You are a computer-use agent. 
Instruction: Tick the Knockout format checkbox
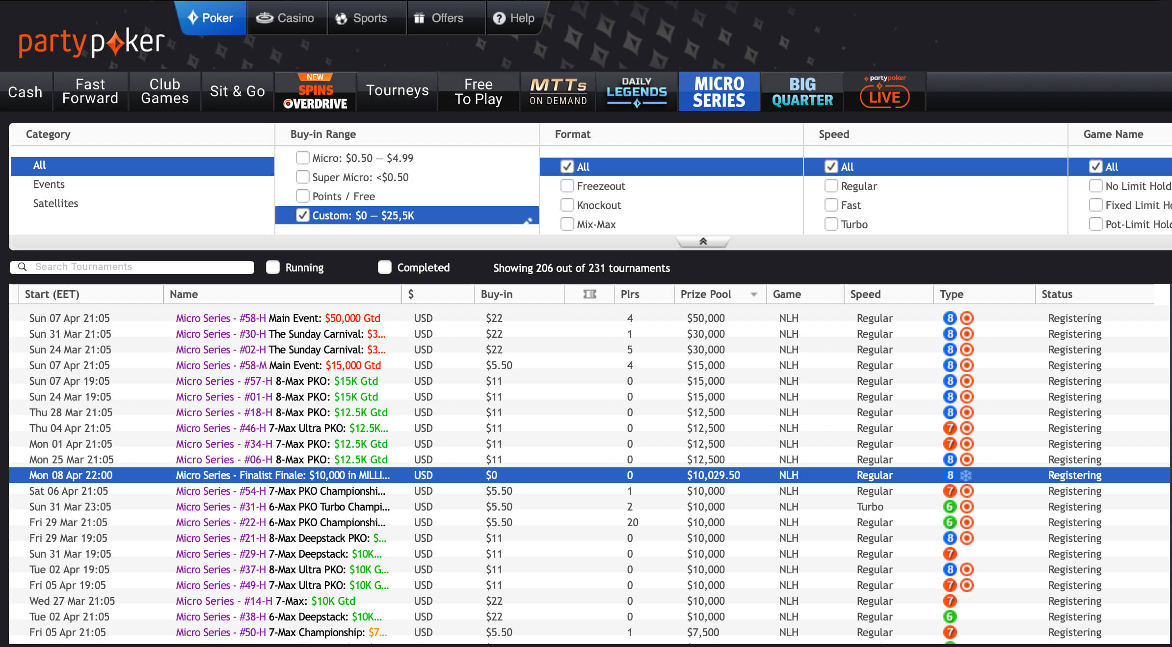point(567,205)
